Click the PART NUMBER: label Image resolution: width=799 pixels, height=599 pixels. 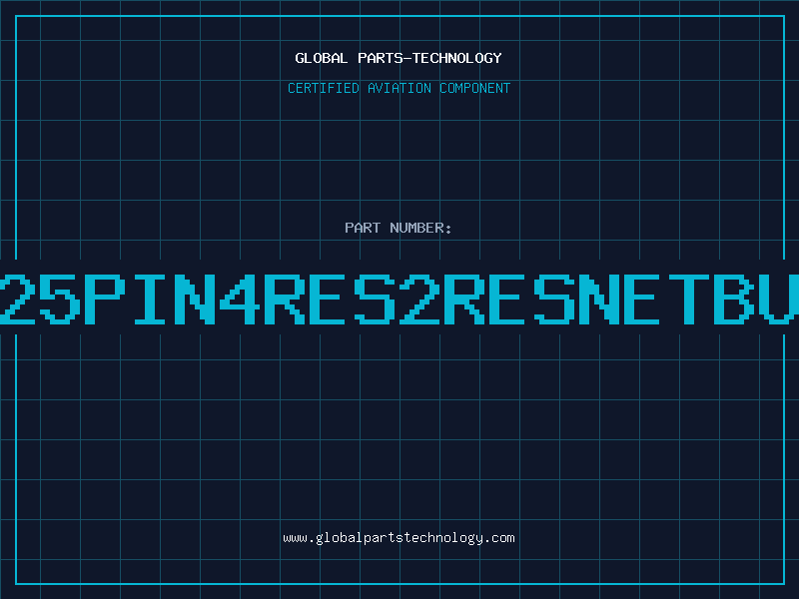coord(399,228)
